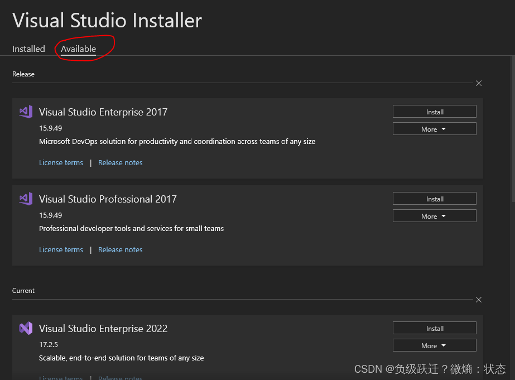Screen dimensions: 515x380
Task: Open Release notes for Professional 2017
Action: click(120, 249)
